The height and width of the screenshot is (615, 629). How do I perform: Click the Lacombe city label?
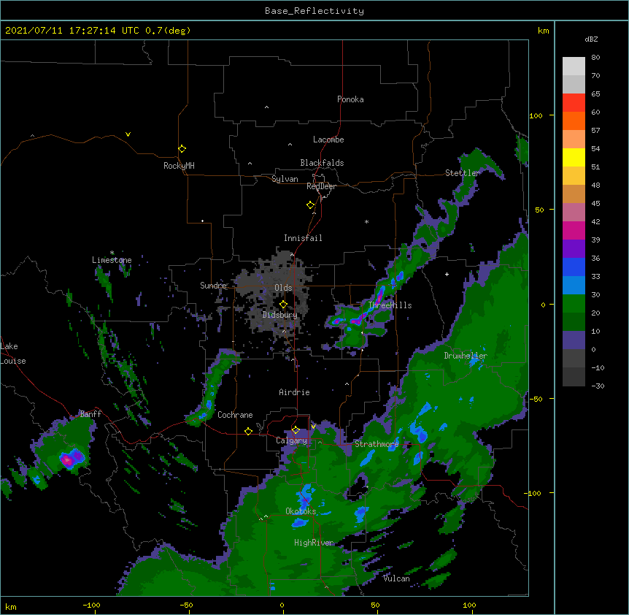pyautogui.click(x=328, y=140)
